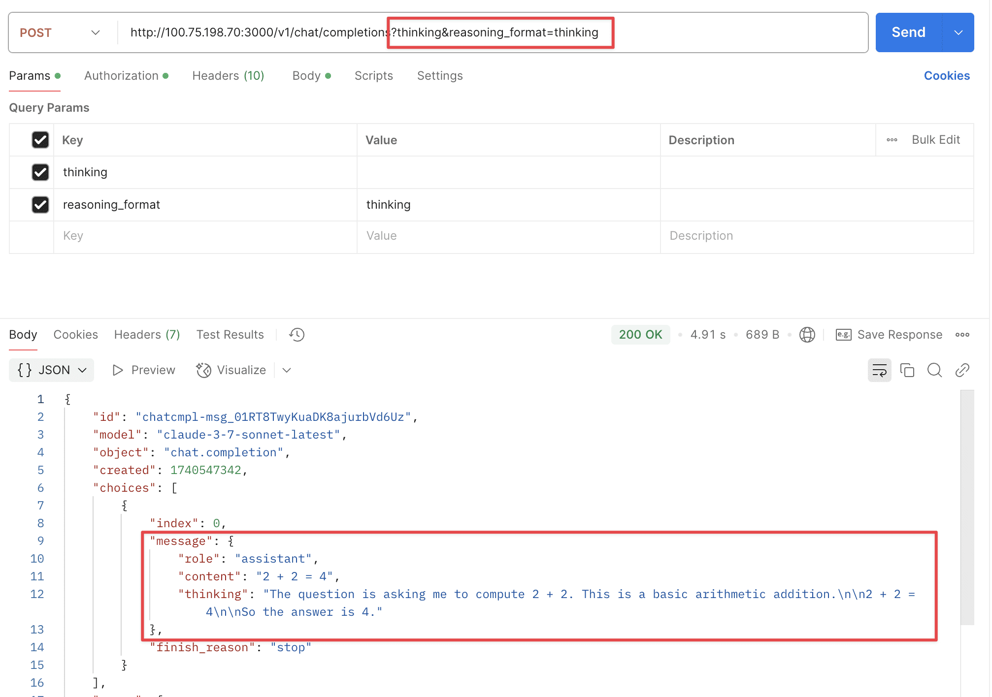Select the response Body tab

coord(23,335)
